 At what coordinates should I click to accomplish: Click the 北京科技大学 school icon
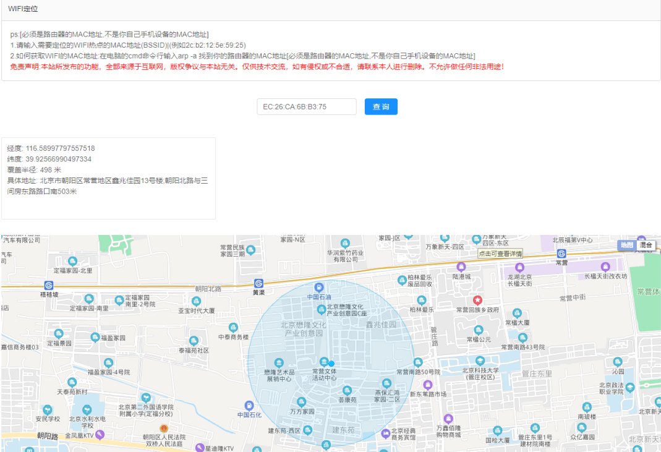[480, 361]
